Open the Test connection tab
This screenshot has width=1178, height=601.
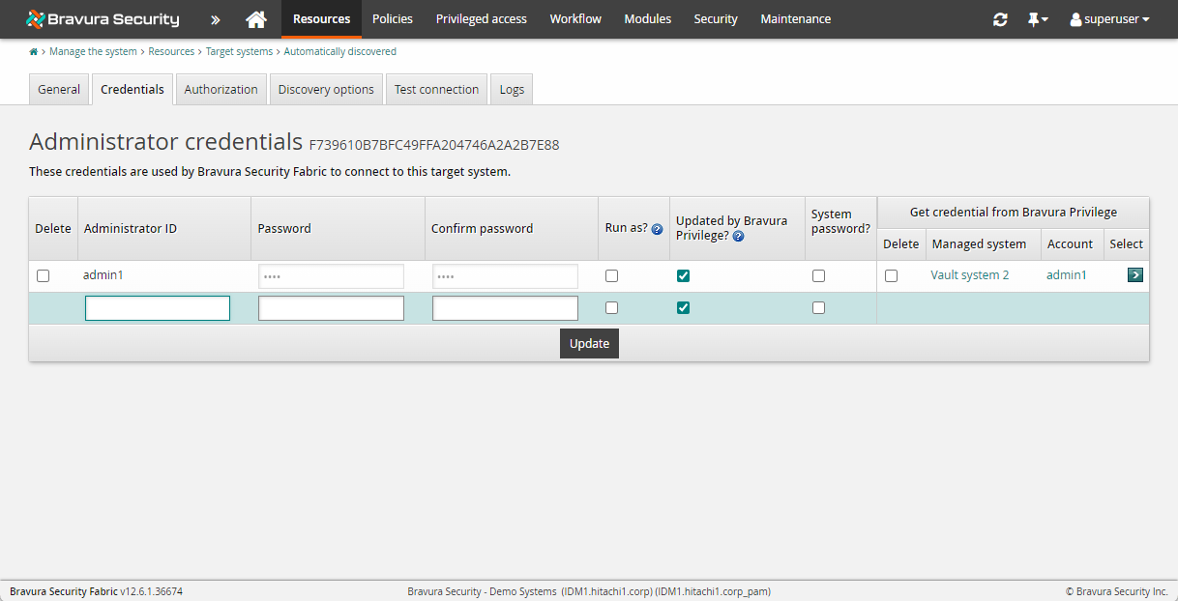coord(436,89)
